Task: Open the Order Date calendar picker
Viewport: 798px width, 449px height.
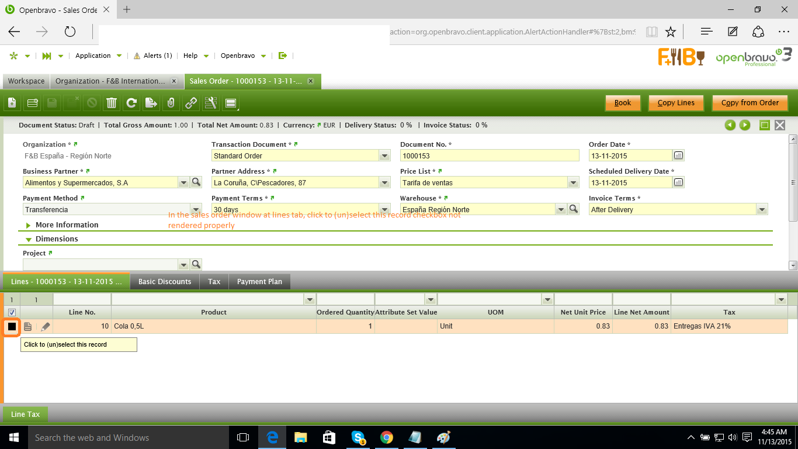Action: pos(678,156)
